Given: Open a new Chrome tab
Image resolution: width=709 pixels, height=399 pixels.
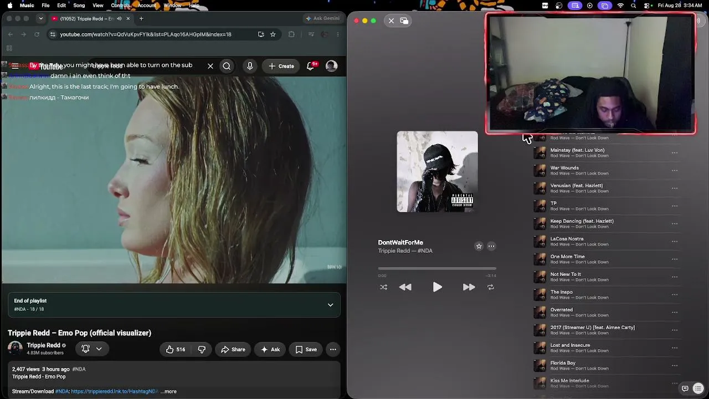Looking at the screenshot, I should coord(141,18).
